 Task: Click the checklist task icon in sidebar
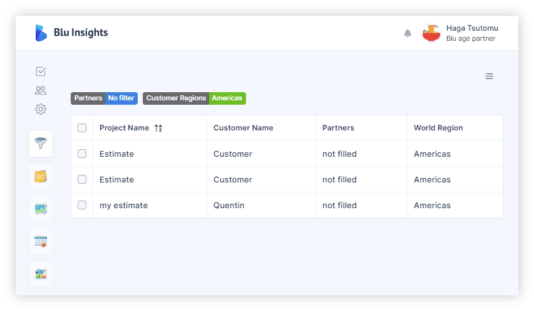41,71
